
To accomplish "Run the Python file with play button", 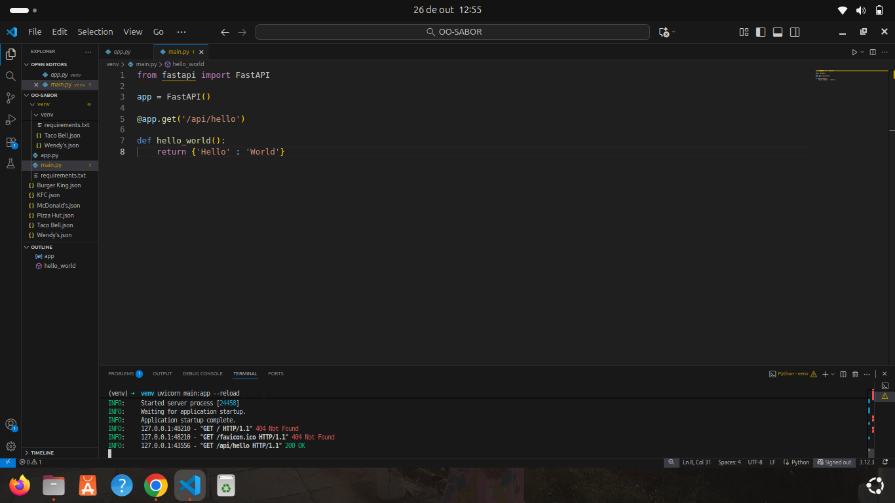I will point(854,52).
